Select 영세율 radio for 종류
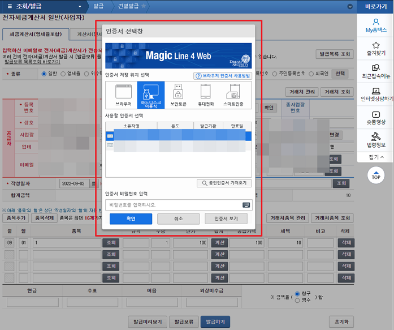The height and width of the screenshot is (330, 394). [63, 74]
